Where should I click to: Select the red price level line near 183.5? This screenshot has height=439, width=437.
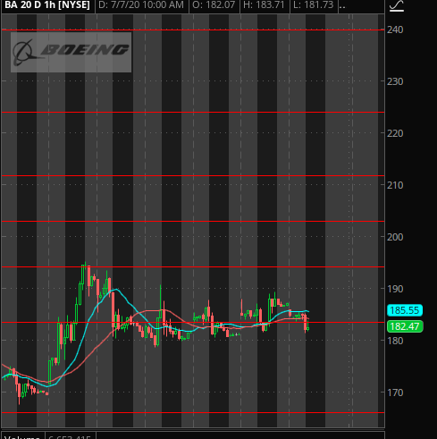click(193, 323)
